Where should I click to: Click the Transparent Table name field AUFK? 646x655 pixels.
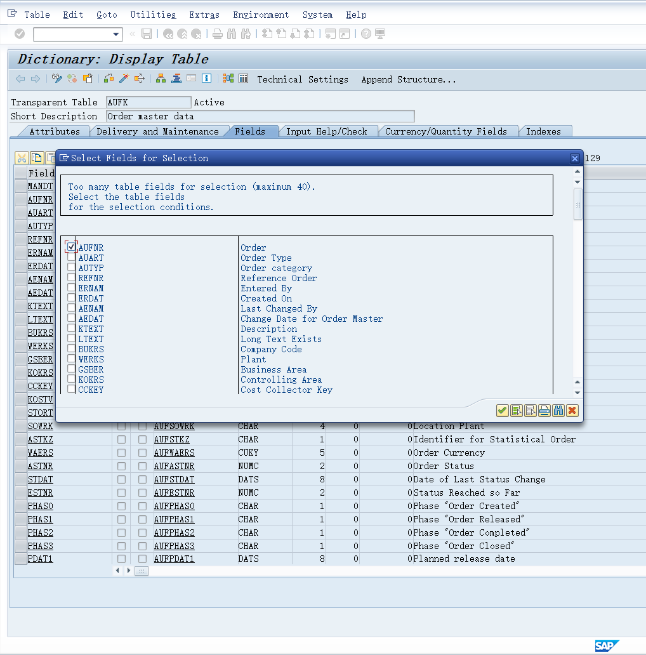coord(148,102)
